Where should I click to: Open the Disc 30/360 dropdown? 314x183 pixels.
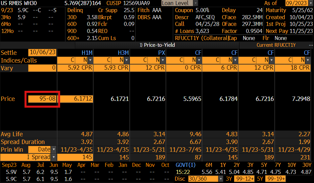click(221, 179)
